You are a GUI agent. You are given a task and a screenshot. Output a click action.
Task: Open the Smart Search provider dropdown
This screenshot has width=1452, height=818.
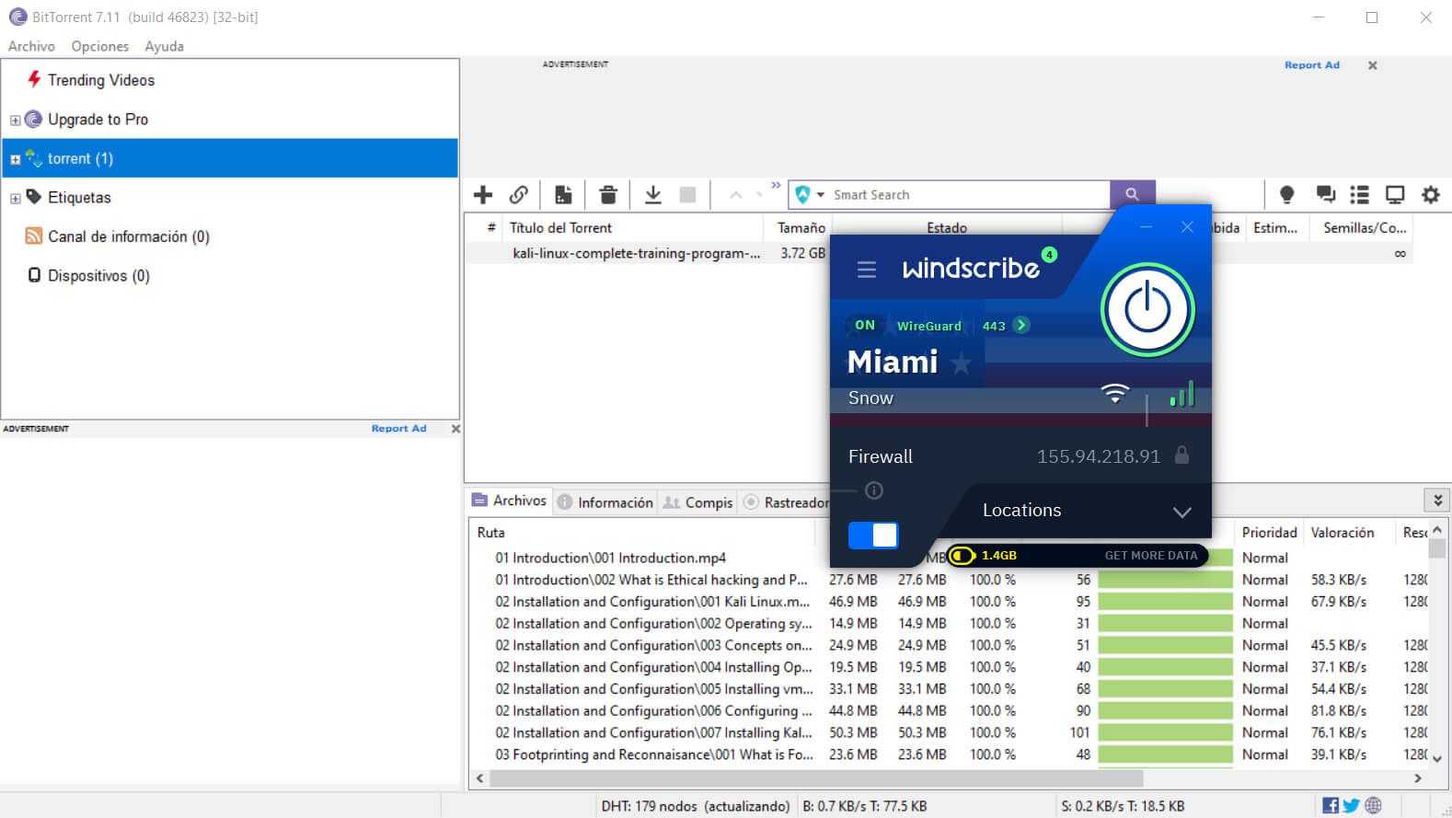click(x=820, y=195)
